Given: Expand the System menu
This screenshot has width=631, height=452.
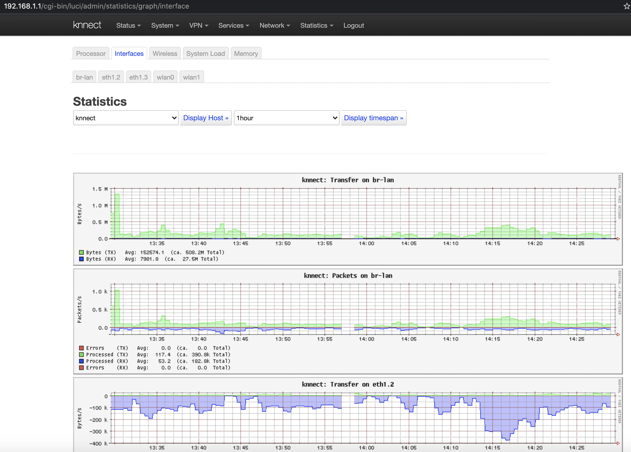Looking at the screenshot, I should tap(165, 25).
